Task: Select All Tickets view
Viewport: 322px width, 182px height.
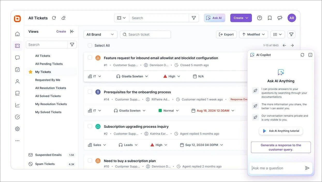Action: (x=43, y=56)
